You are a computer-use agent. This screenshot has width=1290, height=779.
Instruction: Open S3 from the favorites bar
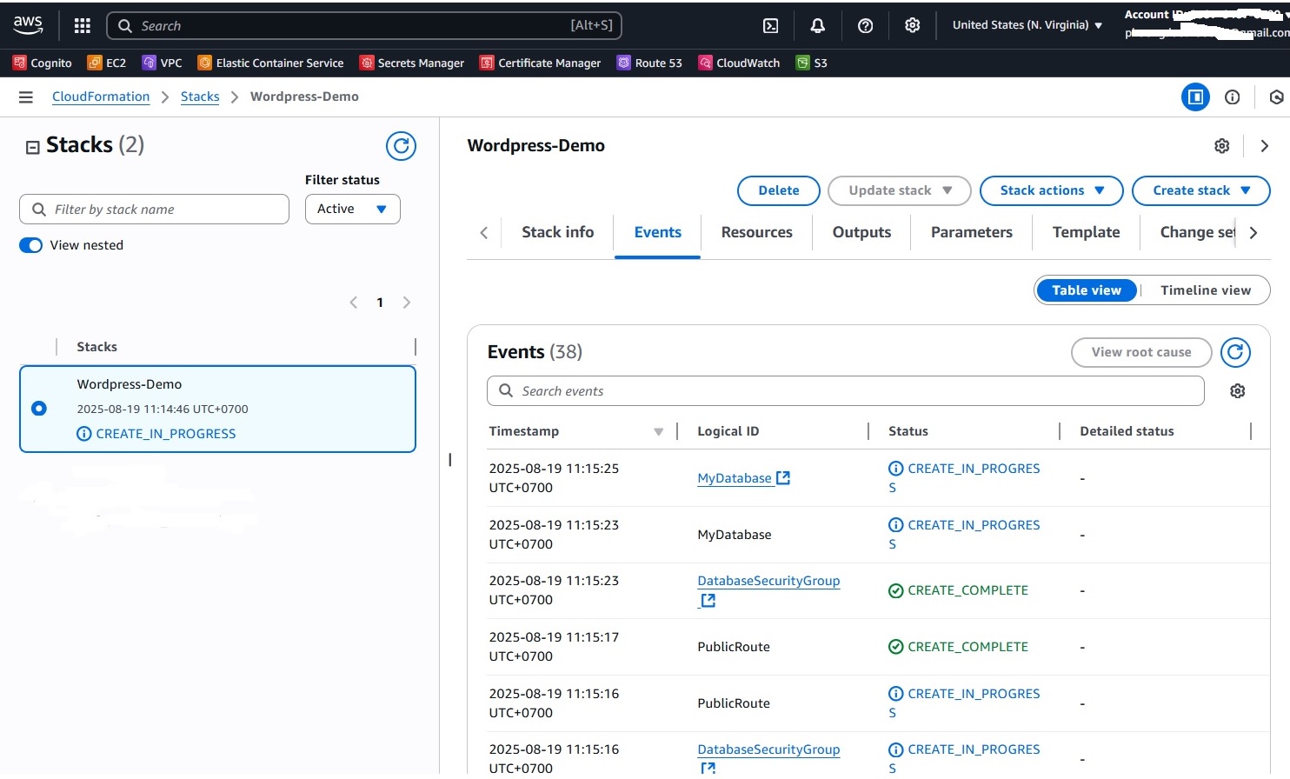coord(812,63)
